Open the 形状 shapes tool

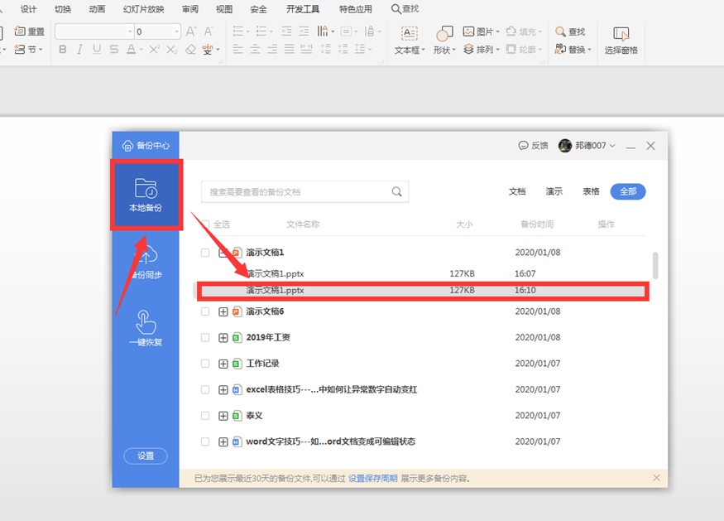444,41
